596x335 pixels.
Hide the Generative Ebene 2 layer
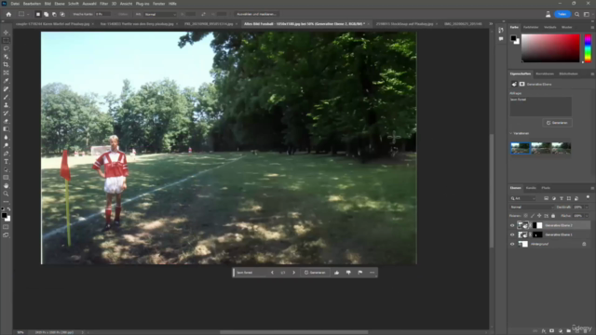point(512,225)
